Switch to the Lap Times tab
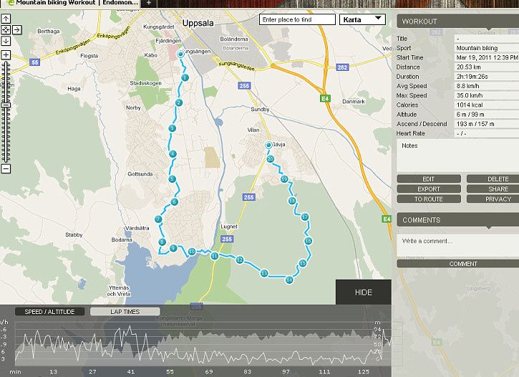 125,311
